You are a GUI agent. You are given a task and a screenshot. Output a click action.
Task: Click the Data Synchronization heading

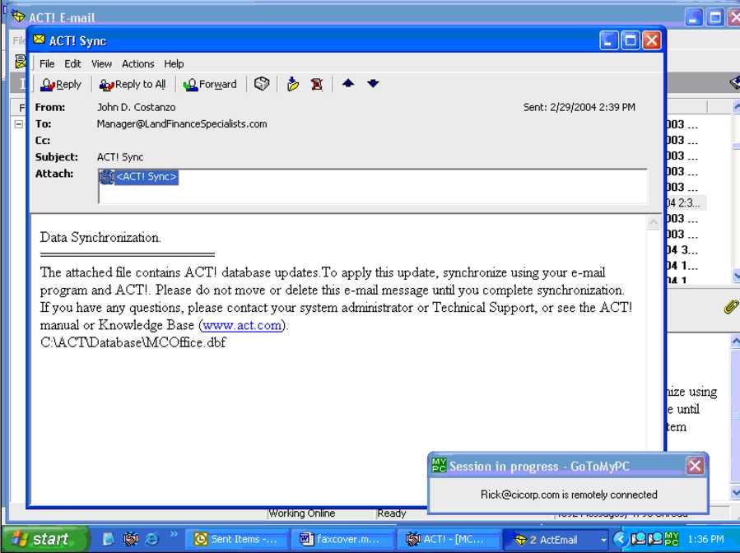point(100,237)
